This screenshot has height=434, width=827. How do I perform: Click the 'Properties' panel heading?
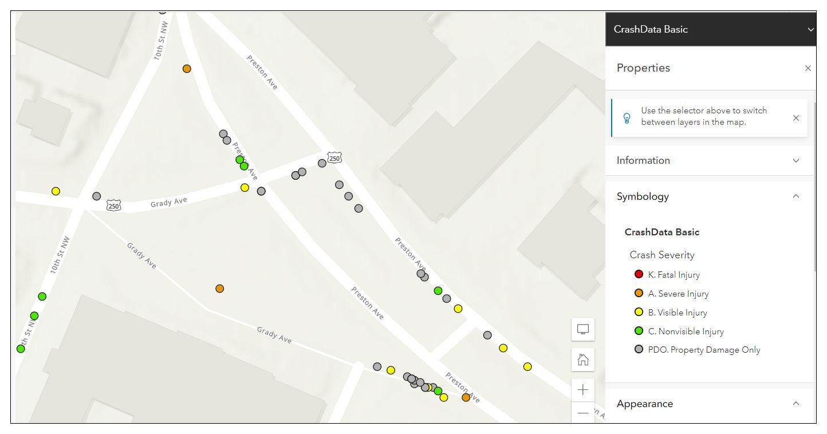point(643,68)
